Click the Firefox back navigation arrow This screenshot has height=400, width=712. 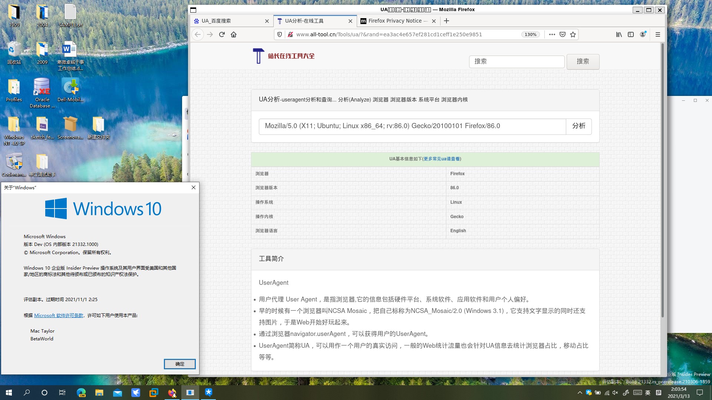(x=198, y=34)
